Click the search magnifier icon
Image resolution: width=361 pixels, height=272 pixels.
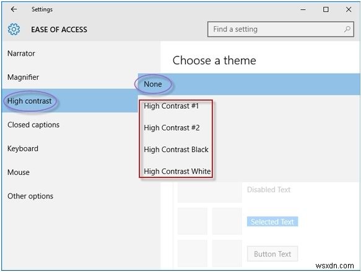[347, 29]
